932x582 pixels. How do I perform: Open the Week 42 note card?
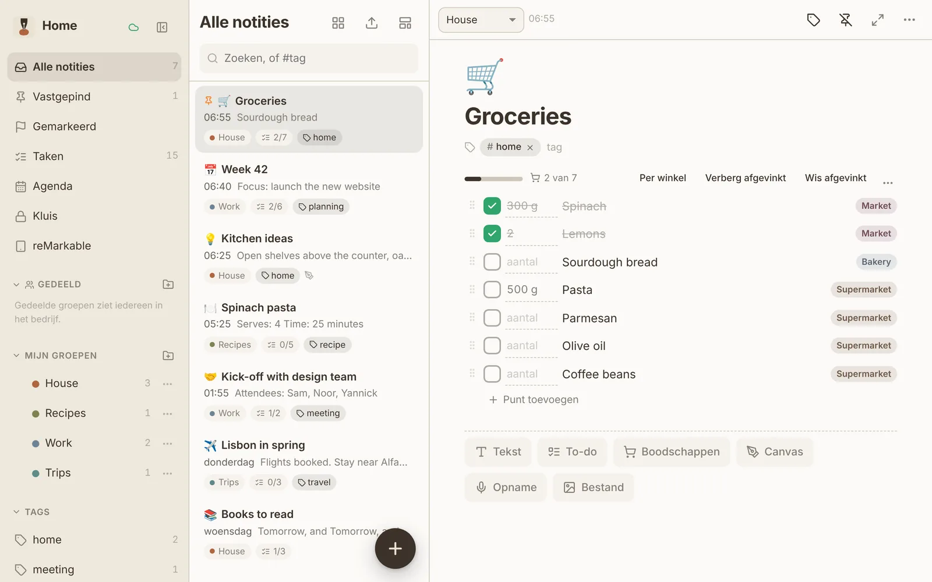point(309,188)
